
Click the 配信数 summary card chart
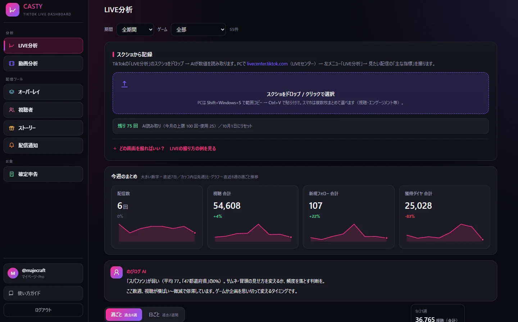click(157, 232)
